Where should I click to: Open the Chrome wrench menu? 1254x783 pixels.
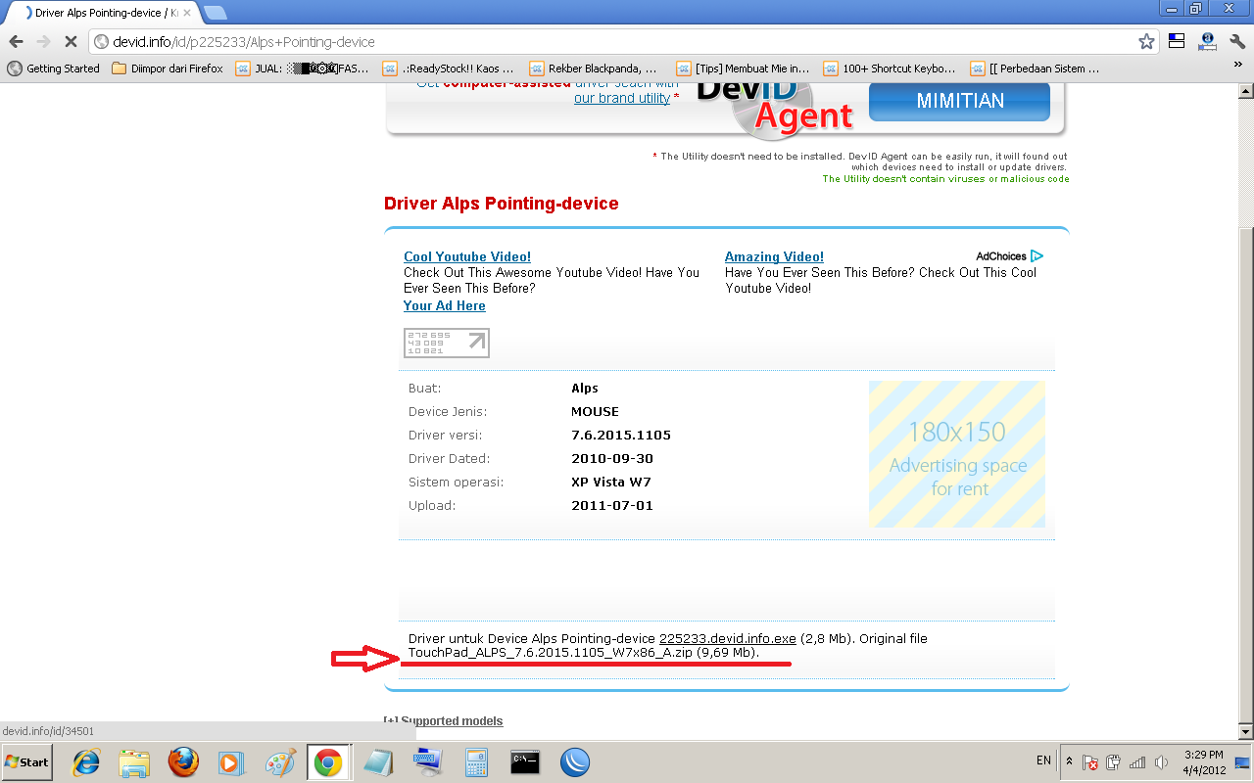click(1237, 42)
